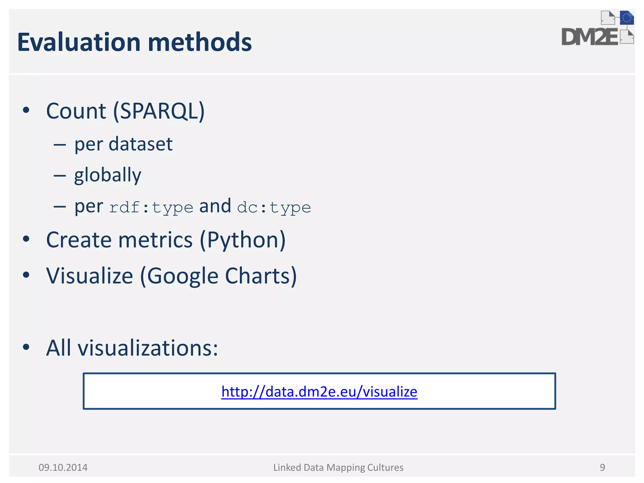The width and height of the screenshot is (644, 483).
Task: Click the 'rdf:type' code text
Action: (x=151, y=208)
